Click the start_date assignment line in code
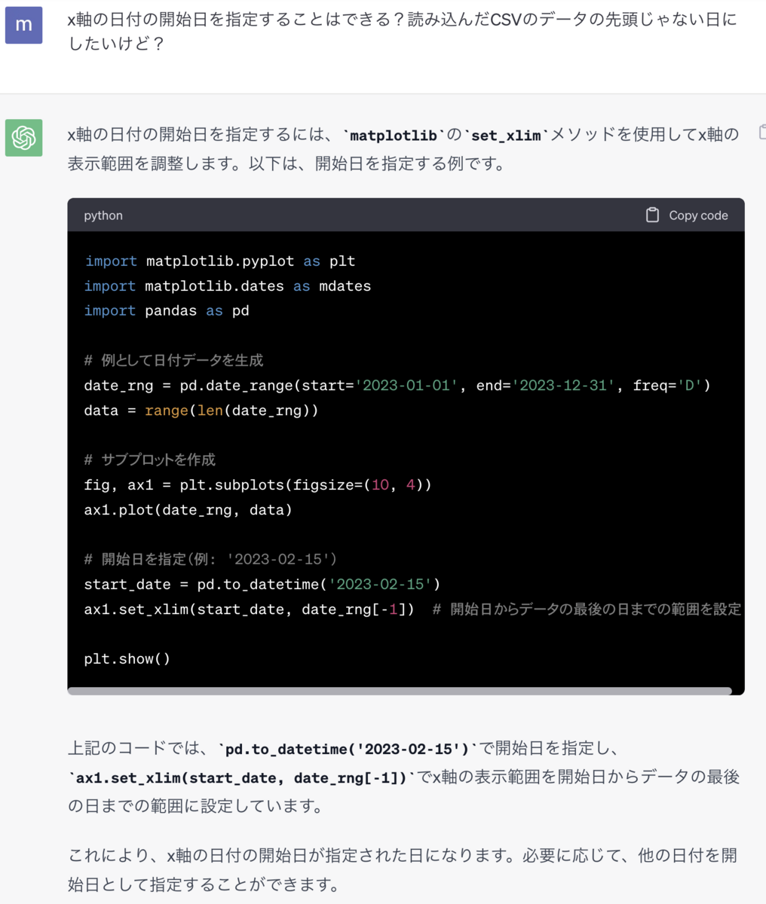 (x=260, y=583)
